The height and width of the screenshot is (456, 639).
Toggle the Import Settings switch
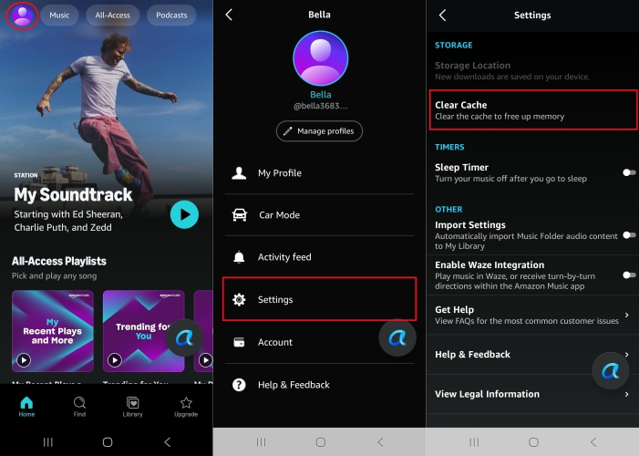pos(629,235)
